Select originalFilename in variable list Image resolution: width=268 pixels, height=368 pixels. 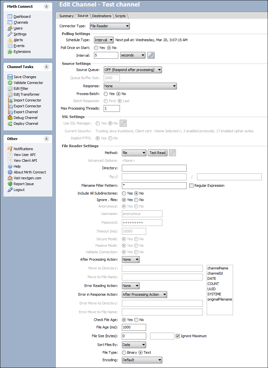tap(220, 300)
